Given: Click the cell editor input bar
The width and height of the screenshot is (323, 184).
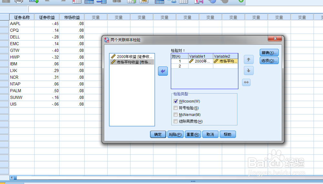Looking at the screenshot, I should (x=175, y=9).
